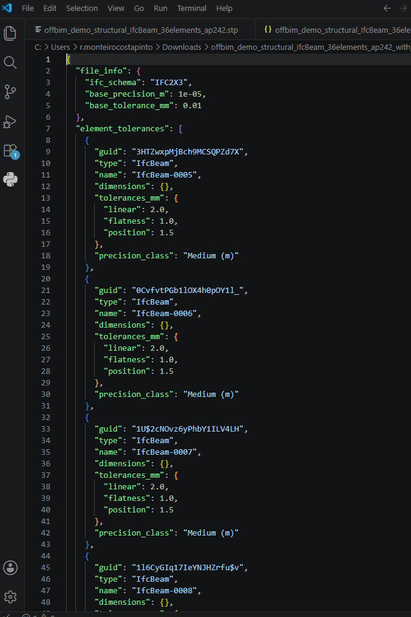Open the Explorer view in activity bar

click(10, 33)
